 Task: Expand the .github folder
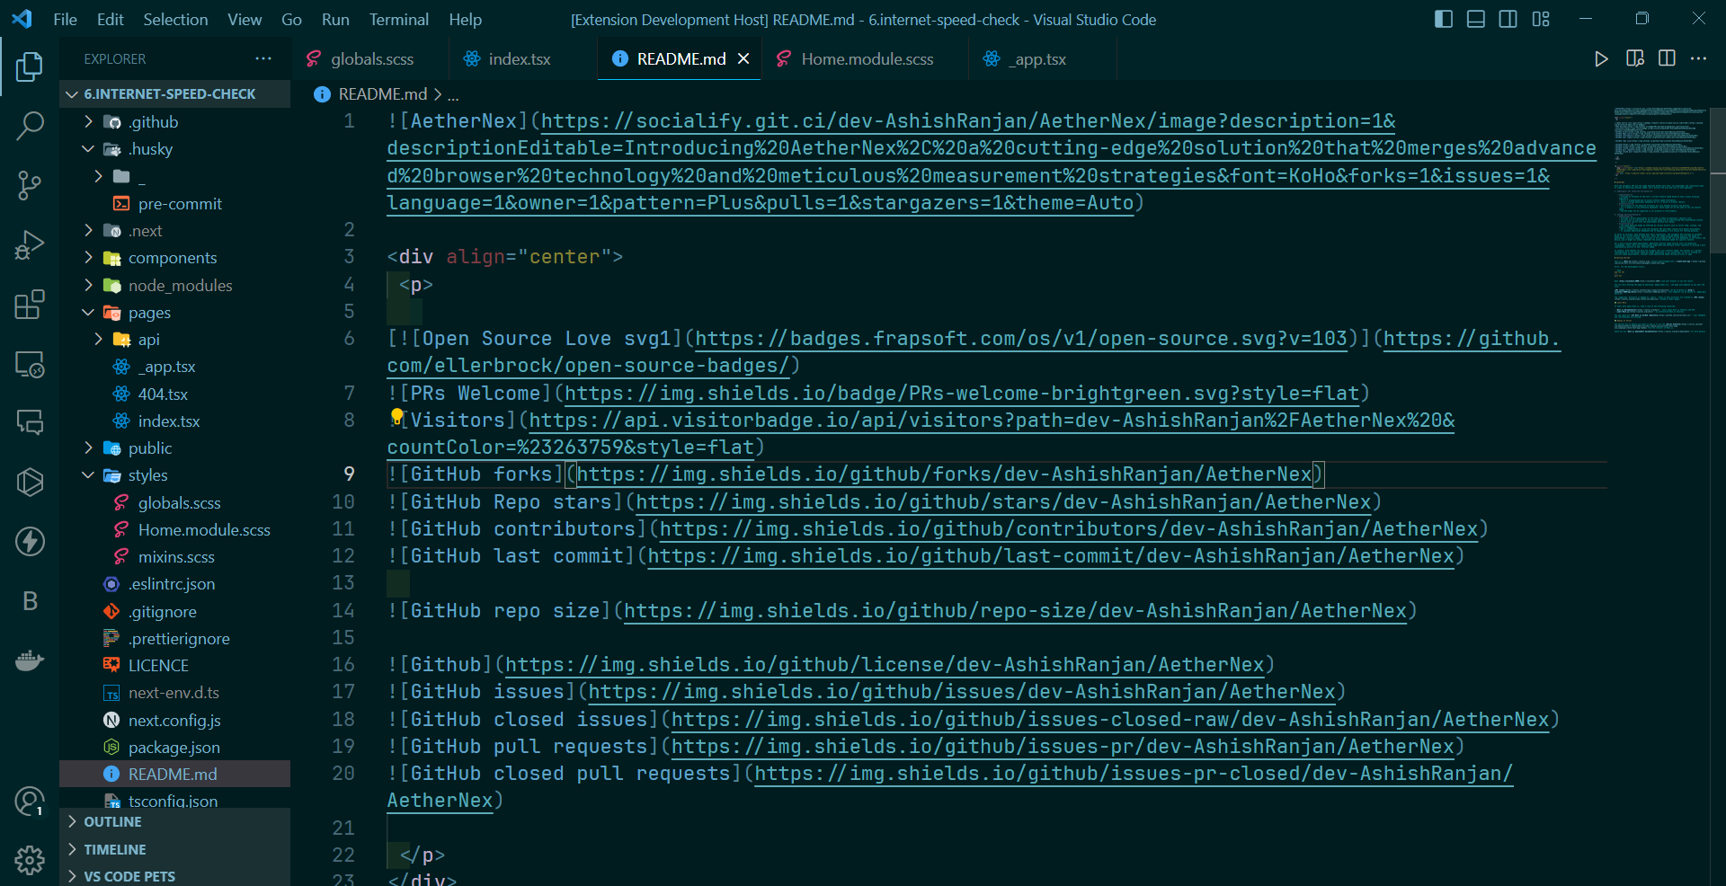88,121
